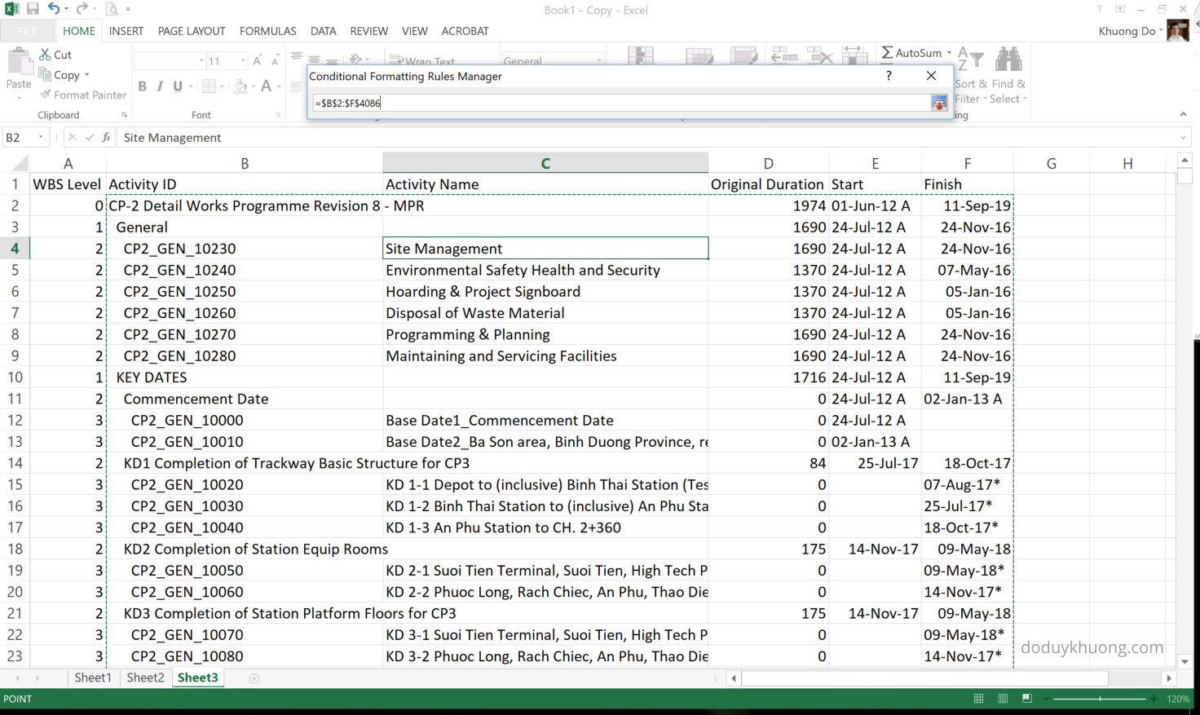
Task: Click the Save icon in quick access toolbar
Action: coord(33,9)
